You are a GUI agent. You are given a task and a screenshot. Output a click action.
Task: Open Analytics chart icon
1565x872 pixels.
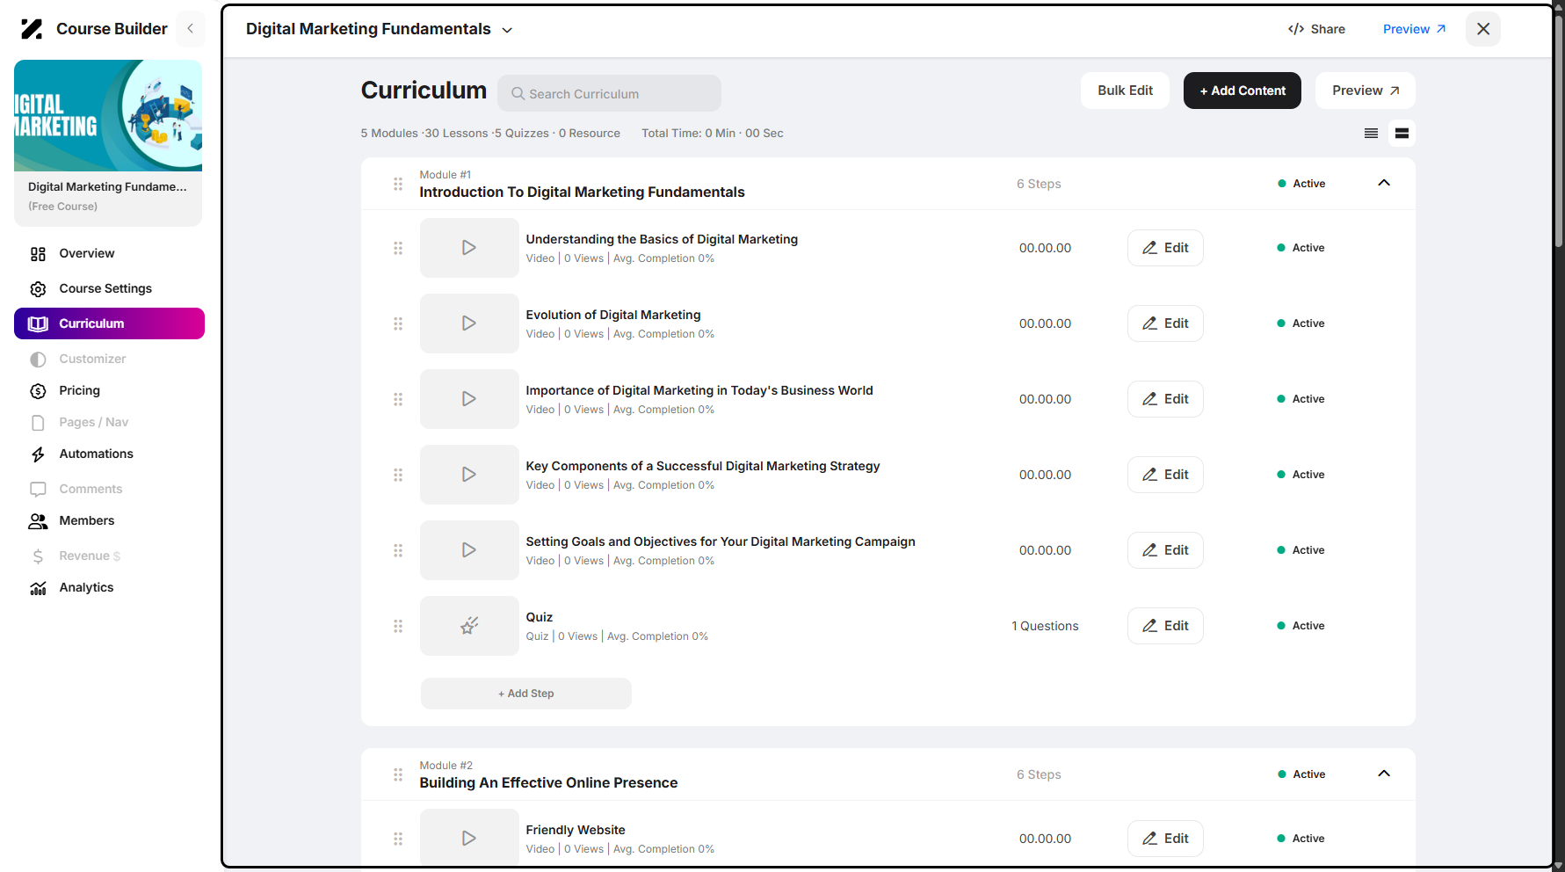pyautogui.click(x=38, y=588)
